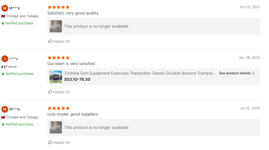Click five-star rating on the France review

coord(59,58)
